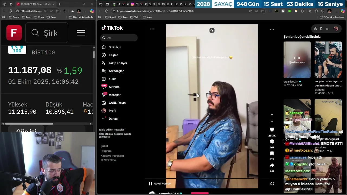
Task: Open Diğer sık kullanılanlar in right browser
Action: point(332,17)
